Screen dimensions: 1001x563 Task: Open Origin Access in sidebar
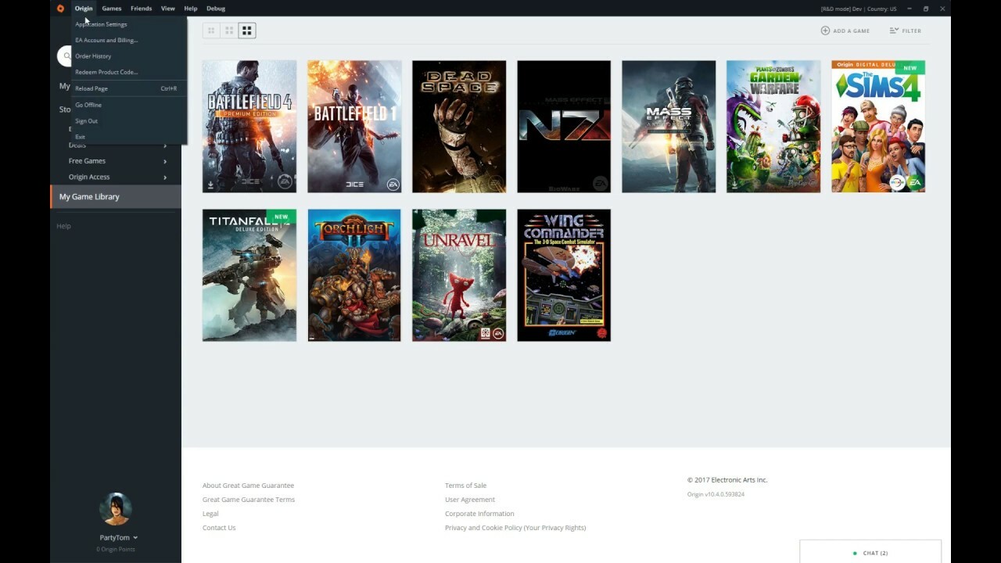(89, 178)
